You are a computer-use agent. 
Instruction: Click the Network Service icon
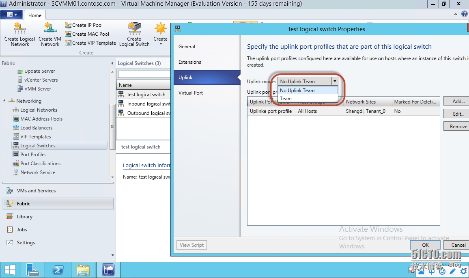(x=16, y=172)
